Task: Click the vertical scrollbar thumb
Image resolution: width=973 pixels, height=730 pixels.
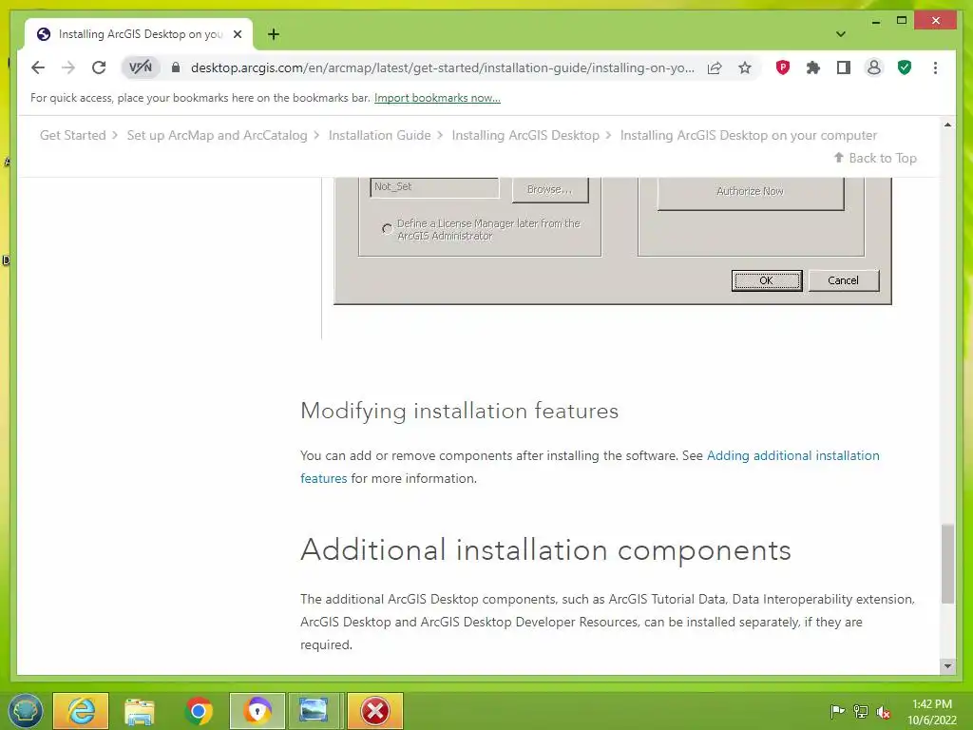Action: coord(947,564)
